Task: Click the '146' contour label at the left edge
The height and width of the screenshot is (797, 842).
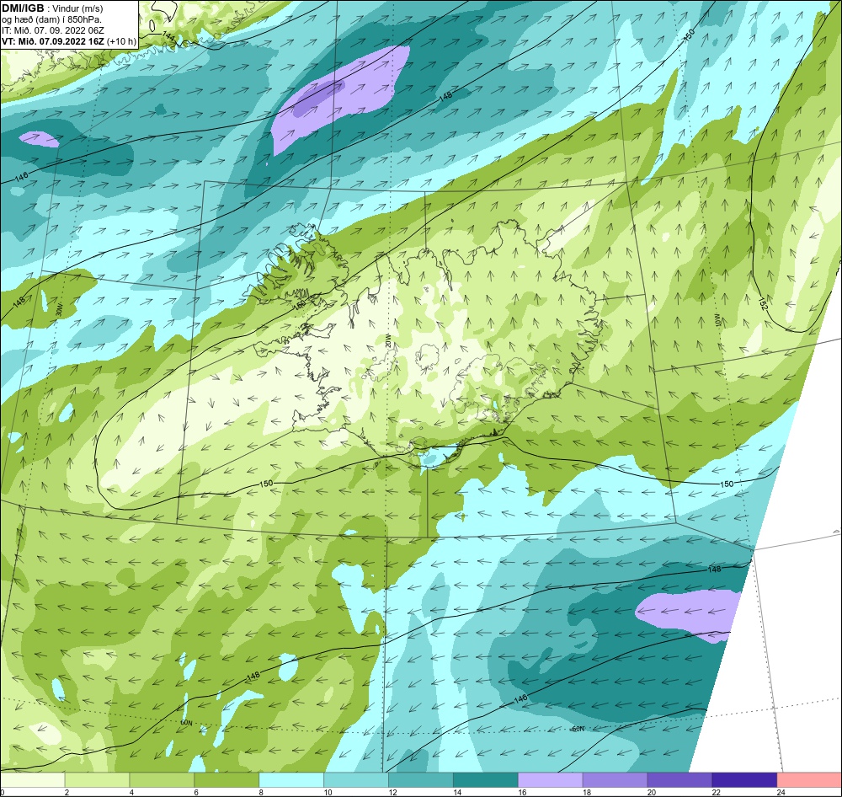Action: [x=22, y=176]
